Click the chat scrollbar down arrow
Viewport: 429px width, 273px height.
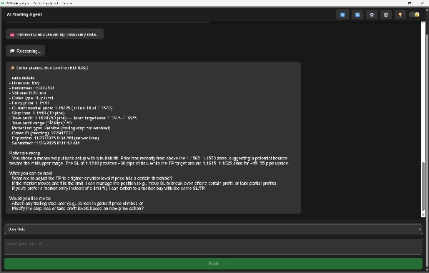(x=423, y=215)
